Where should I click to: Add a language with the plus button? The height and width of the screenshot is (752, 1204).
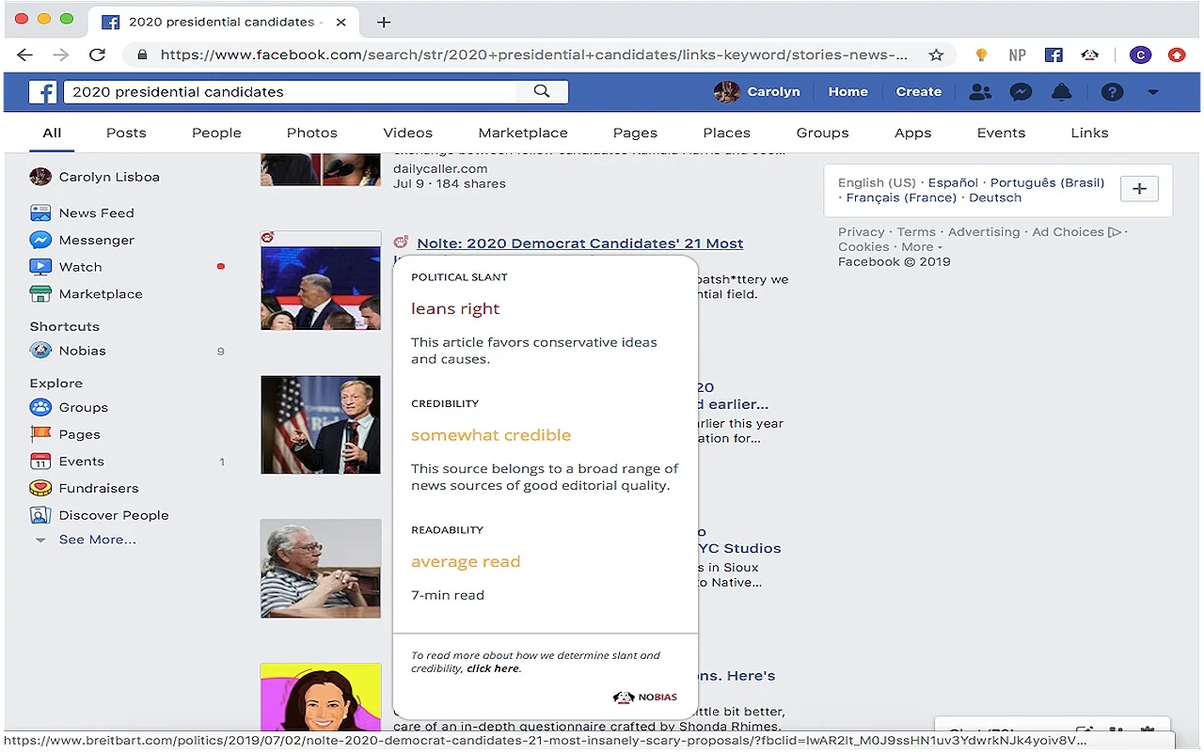[1139, 189]
